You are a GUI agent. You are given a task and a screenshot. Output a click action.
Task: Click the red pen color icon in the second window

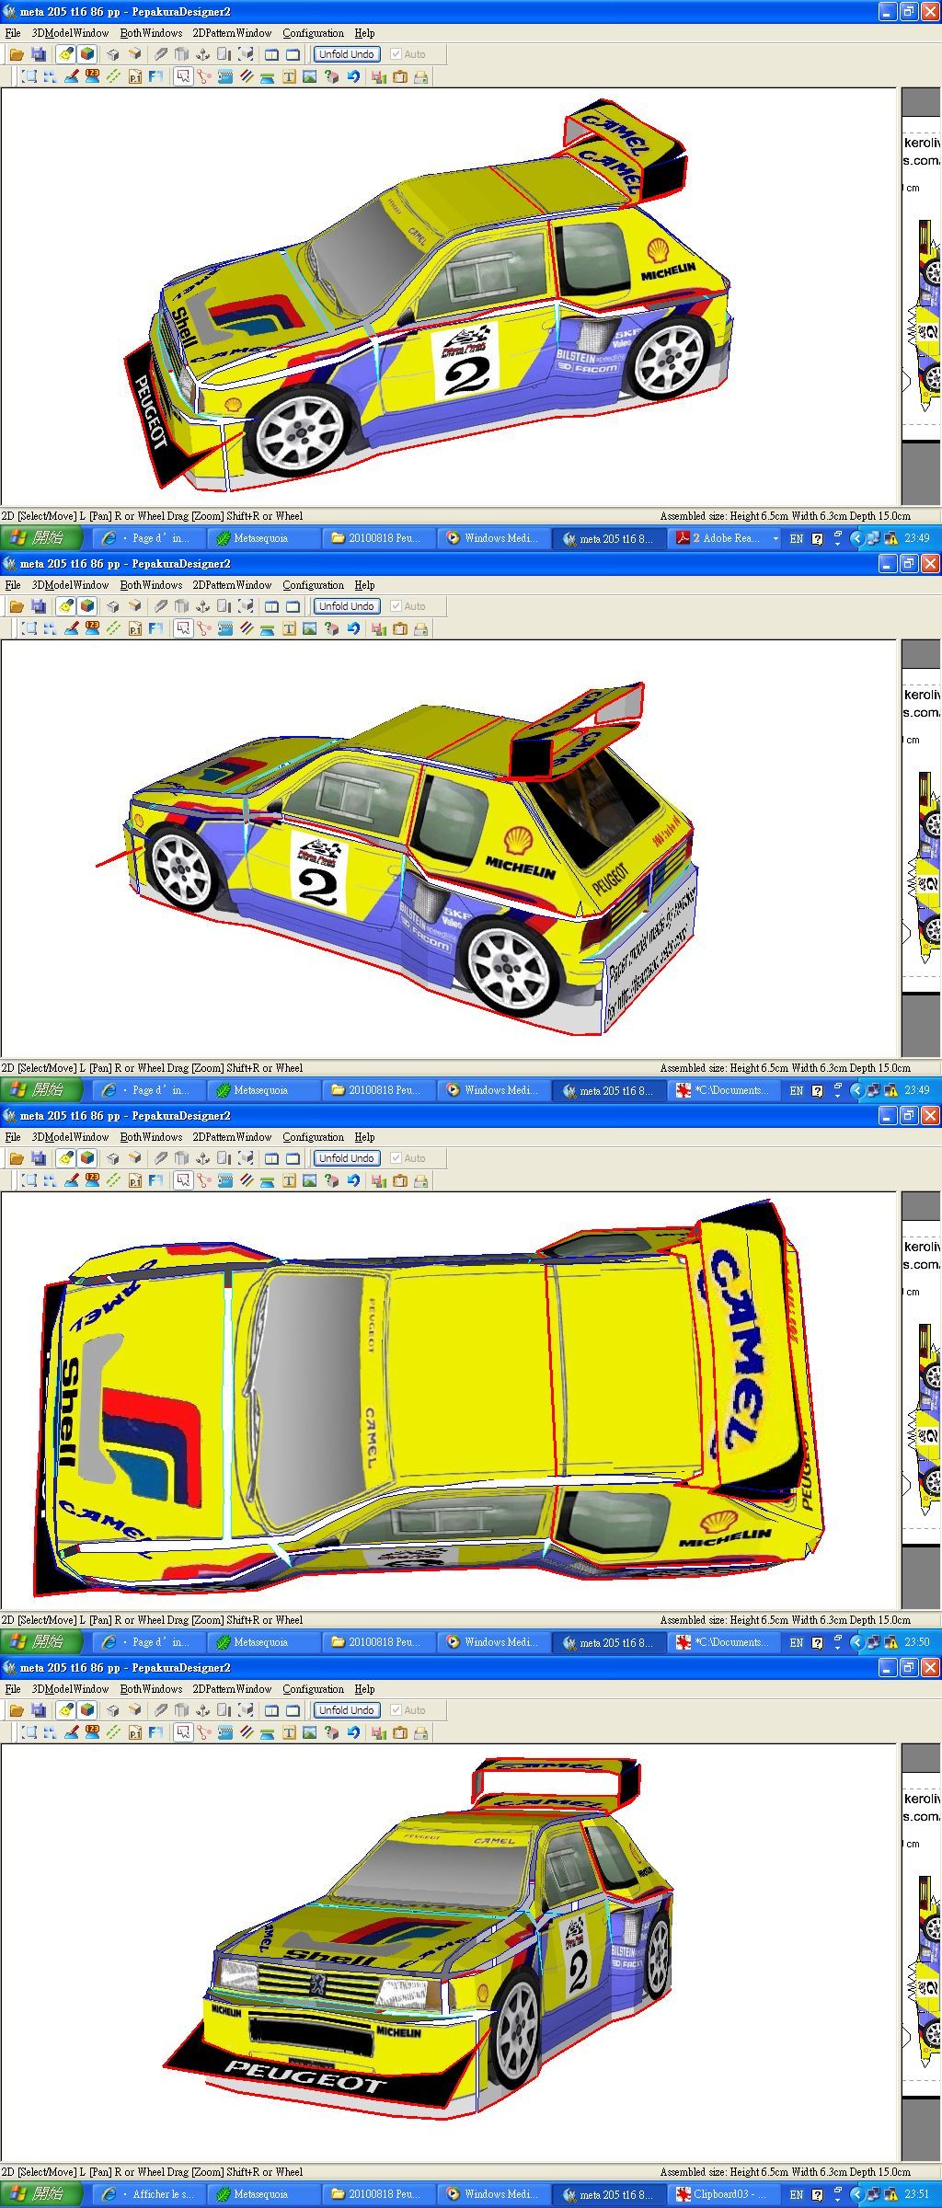(x=71, y=628)
